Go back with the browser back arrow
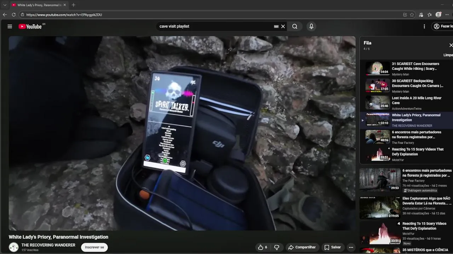Image resolution: width=453 pixels, height=254 pixels. [x=5, y=15]
